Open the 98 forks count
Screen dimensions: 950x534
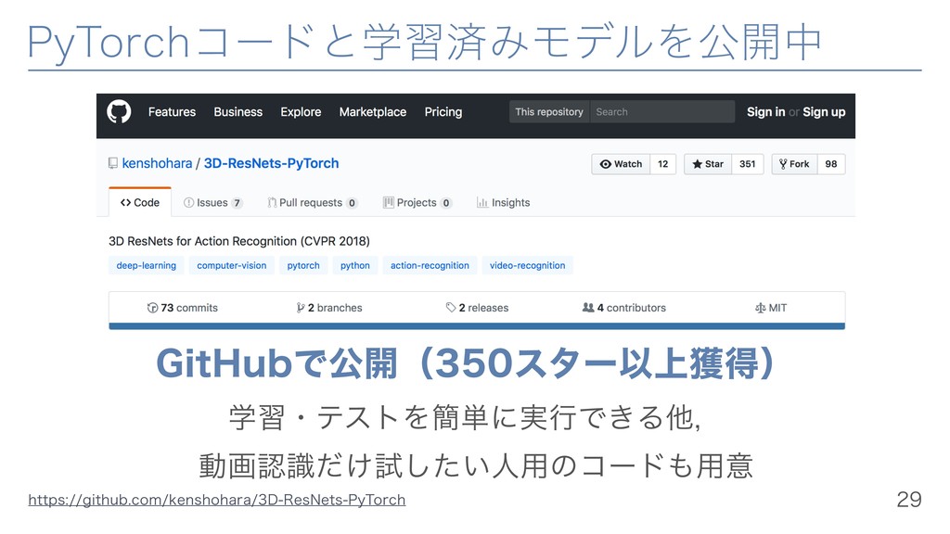(x=830, y=164)
